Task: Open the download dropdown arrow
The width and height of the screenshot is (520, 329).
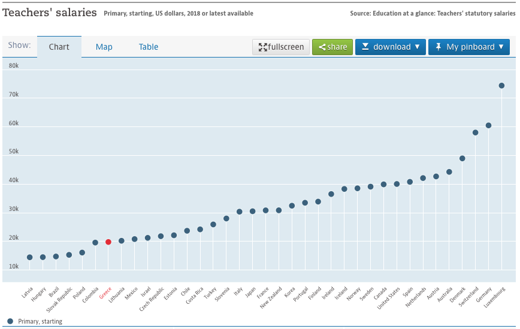Action: coord(417,47)
